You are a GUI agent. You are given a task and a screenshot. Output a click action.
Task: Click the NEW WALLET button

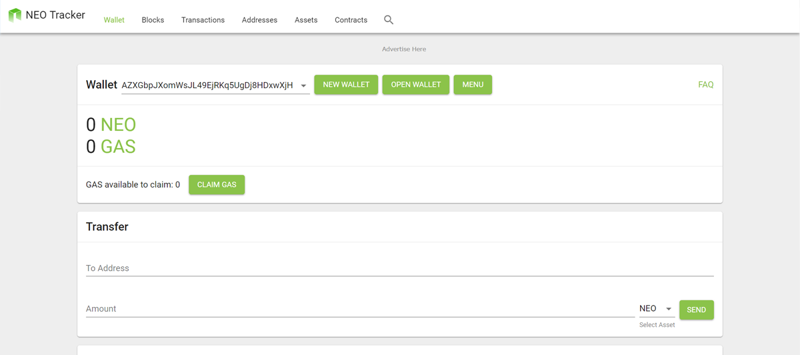coord(346,85)
